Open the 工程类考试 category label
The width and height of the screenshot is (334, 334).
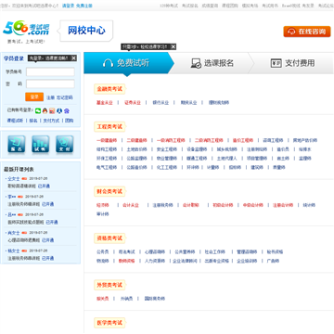(x=109, y=127)
